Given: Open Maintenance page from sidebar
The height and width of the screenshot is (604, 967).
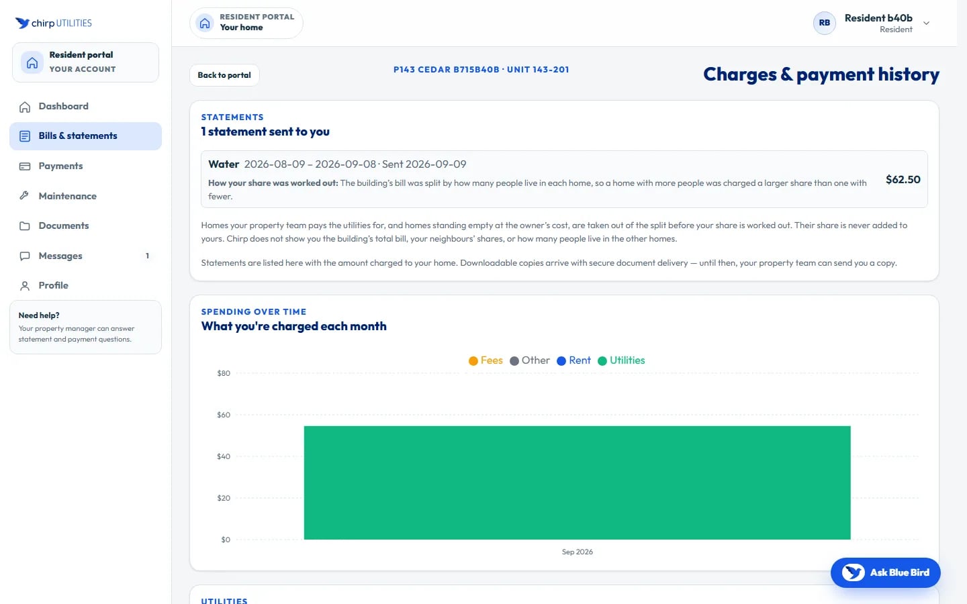Looking at the screenshot, I should (x=85, y=196).
